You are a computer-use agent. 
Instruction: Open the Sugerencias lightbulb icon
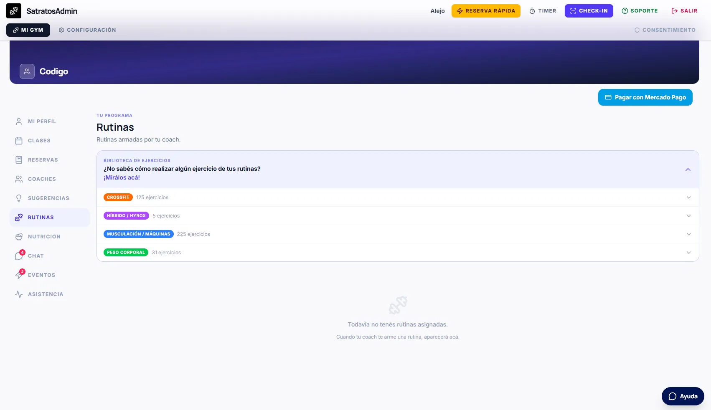tap(19, 198)
